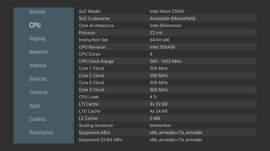Click the Scaling Governor interactive row
The width and height of the screenshot is (270, 151).
click(167, 125)
